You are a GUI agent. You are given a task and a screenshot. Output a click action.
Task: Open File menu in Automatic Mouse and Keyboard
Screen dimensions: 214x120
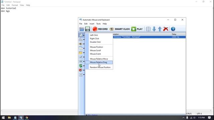81,24
